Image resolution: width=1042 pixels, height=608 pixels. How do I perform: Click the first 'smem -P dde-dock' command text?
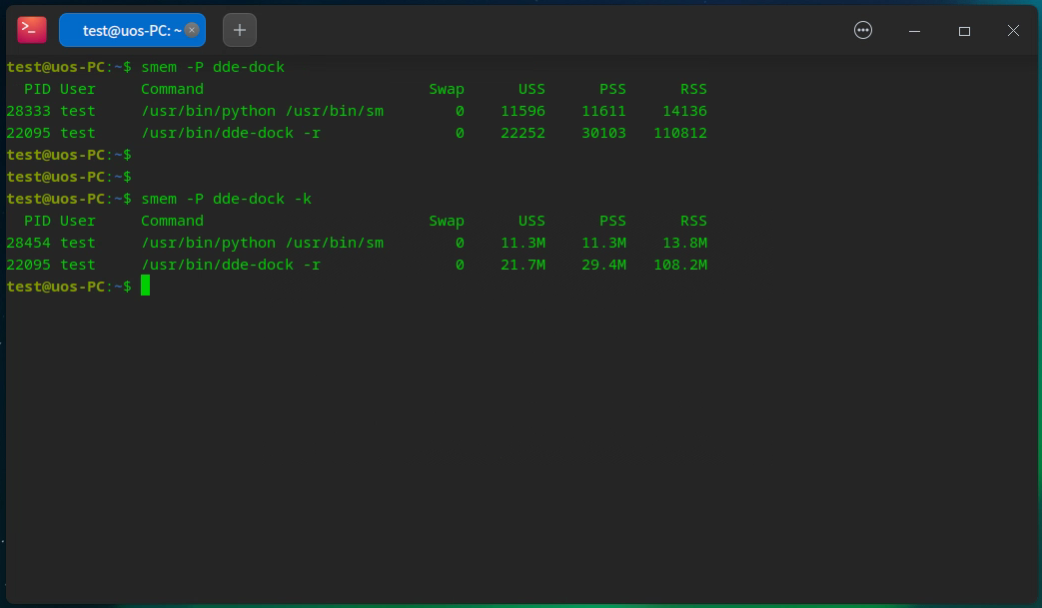213,67
